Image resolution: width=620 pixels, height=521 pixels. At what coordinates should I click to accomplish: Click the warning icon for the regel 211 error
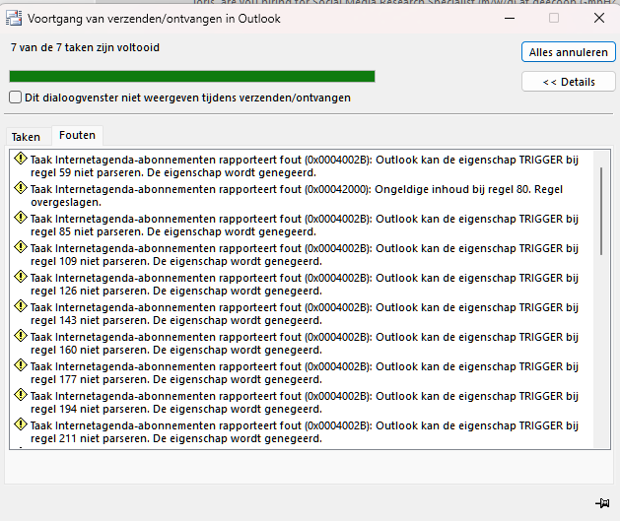[x=20, y=424]
